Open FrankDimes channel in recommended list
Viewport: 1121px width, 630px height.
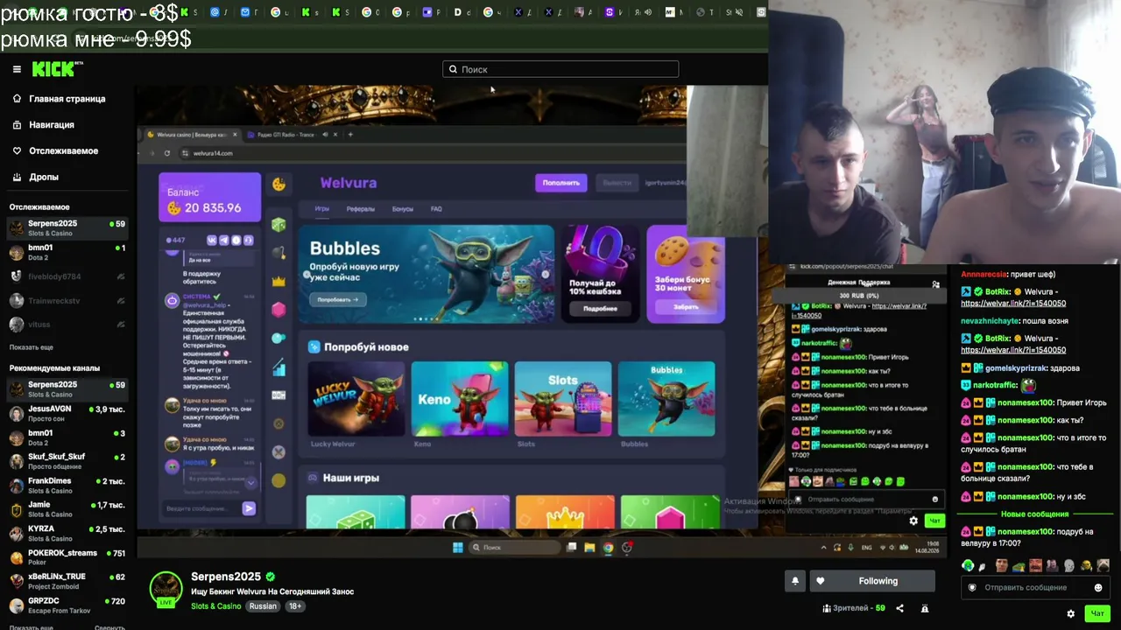click(x=67, y=486)
